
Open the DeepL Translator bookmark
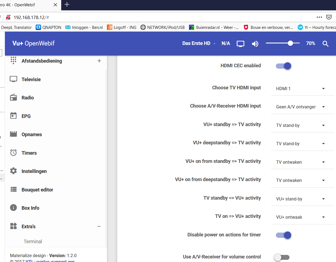pyautogui.click(x=16, y=27)
